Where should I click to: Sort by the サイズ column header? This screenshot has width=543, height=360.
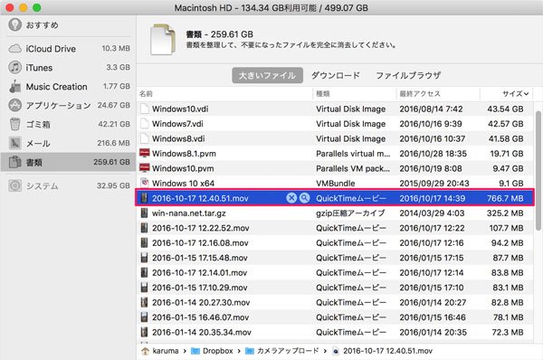(515, 93)
